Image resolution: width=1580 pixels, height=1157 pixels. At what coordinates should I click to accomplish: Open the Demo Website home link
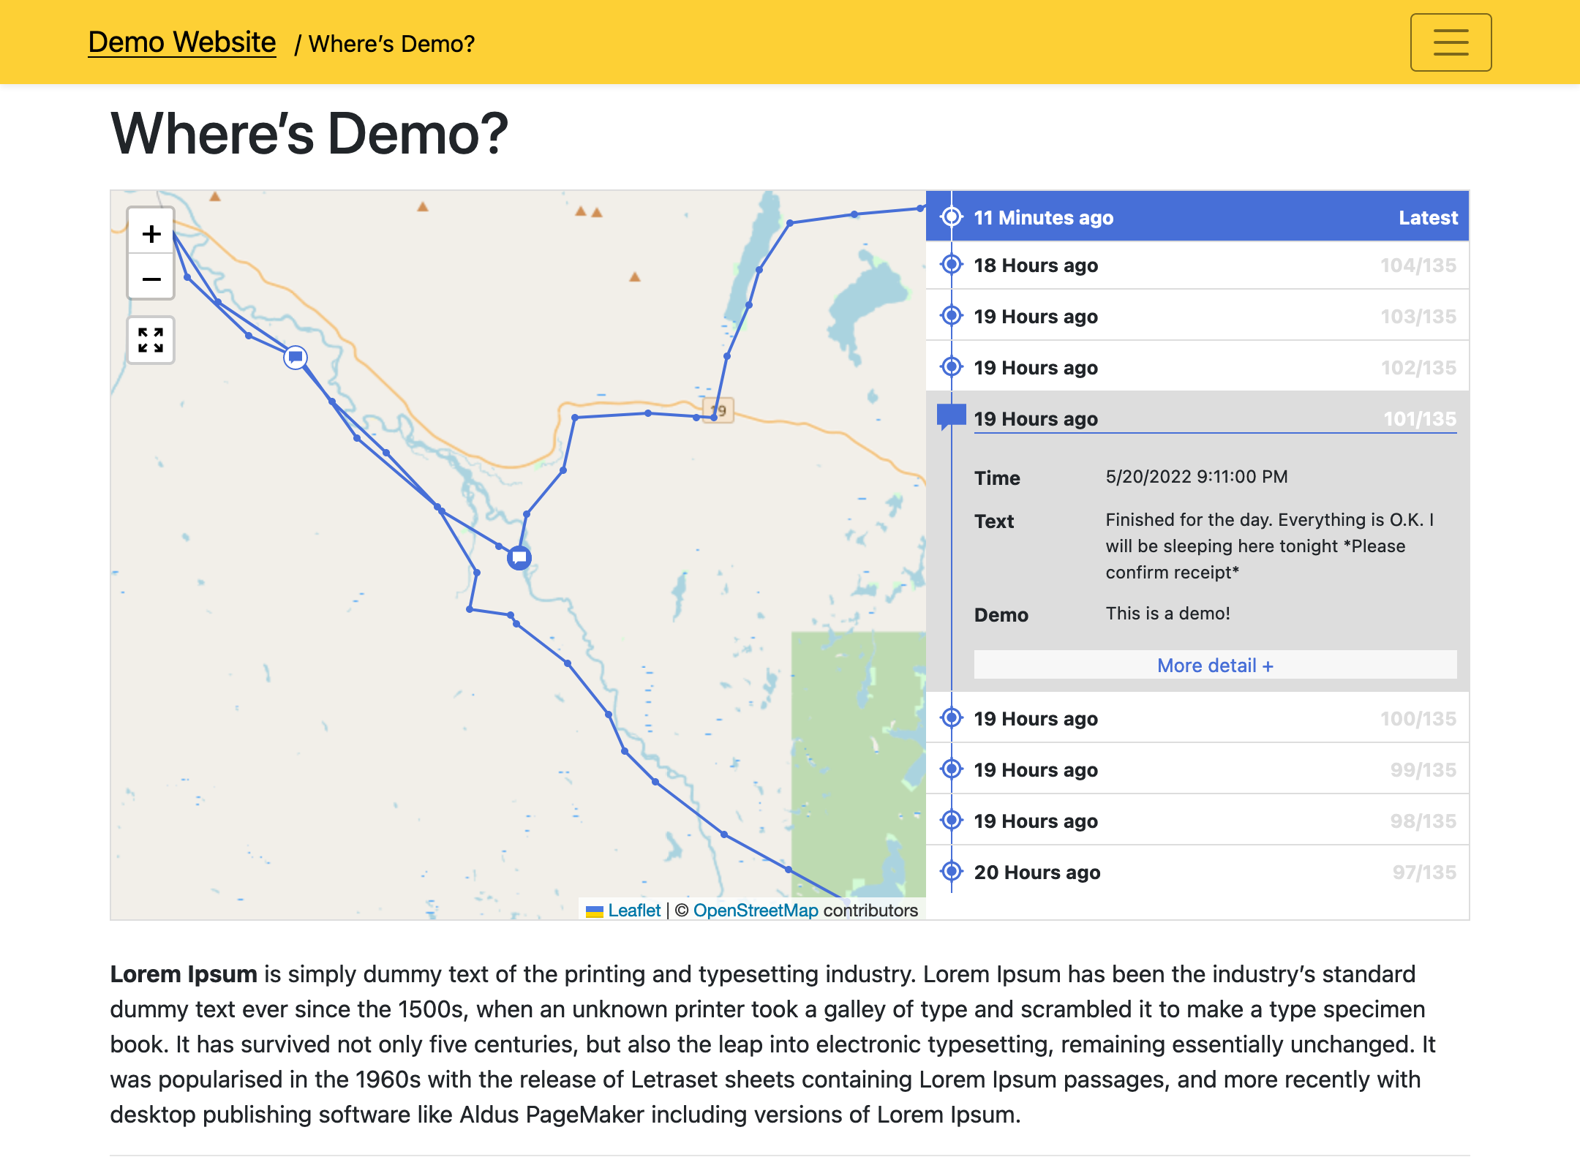(181, 42)
